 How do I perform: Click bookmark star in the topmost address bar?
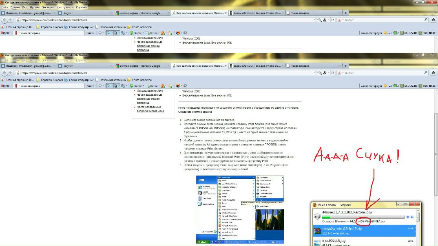[315, 20]
